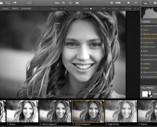The width and height of the screenshot is (157, 127).
Task: Click the Suav 50 value field
Action: [x=134, y=9]
